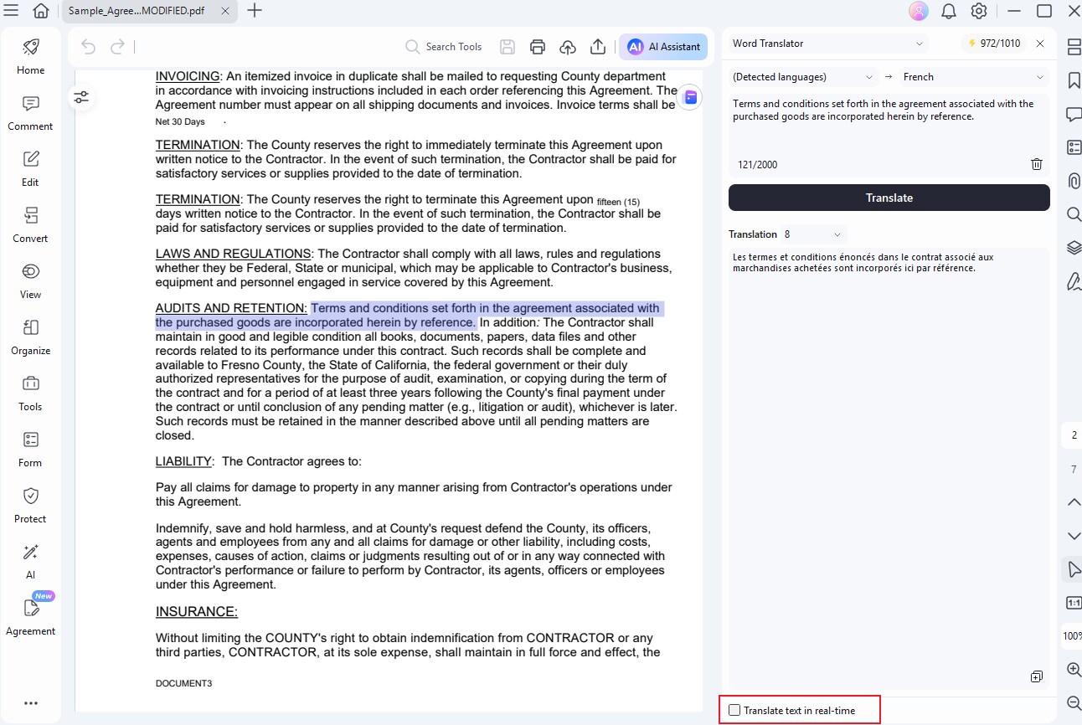View the 972/1010 AI credits

point(994,44)
